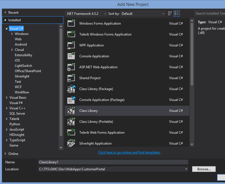This screenshot has height=184, width=225.
Task: Select Web category under Visual C#
Action: tap(18, 39)
